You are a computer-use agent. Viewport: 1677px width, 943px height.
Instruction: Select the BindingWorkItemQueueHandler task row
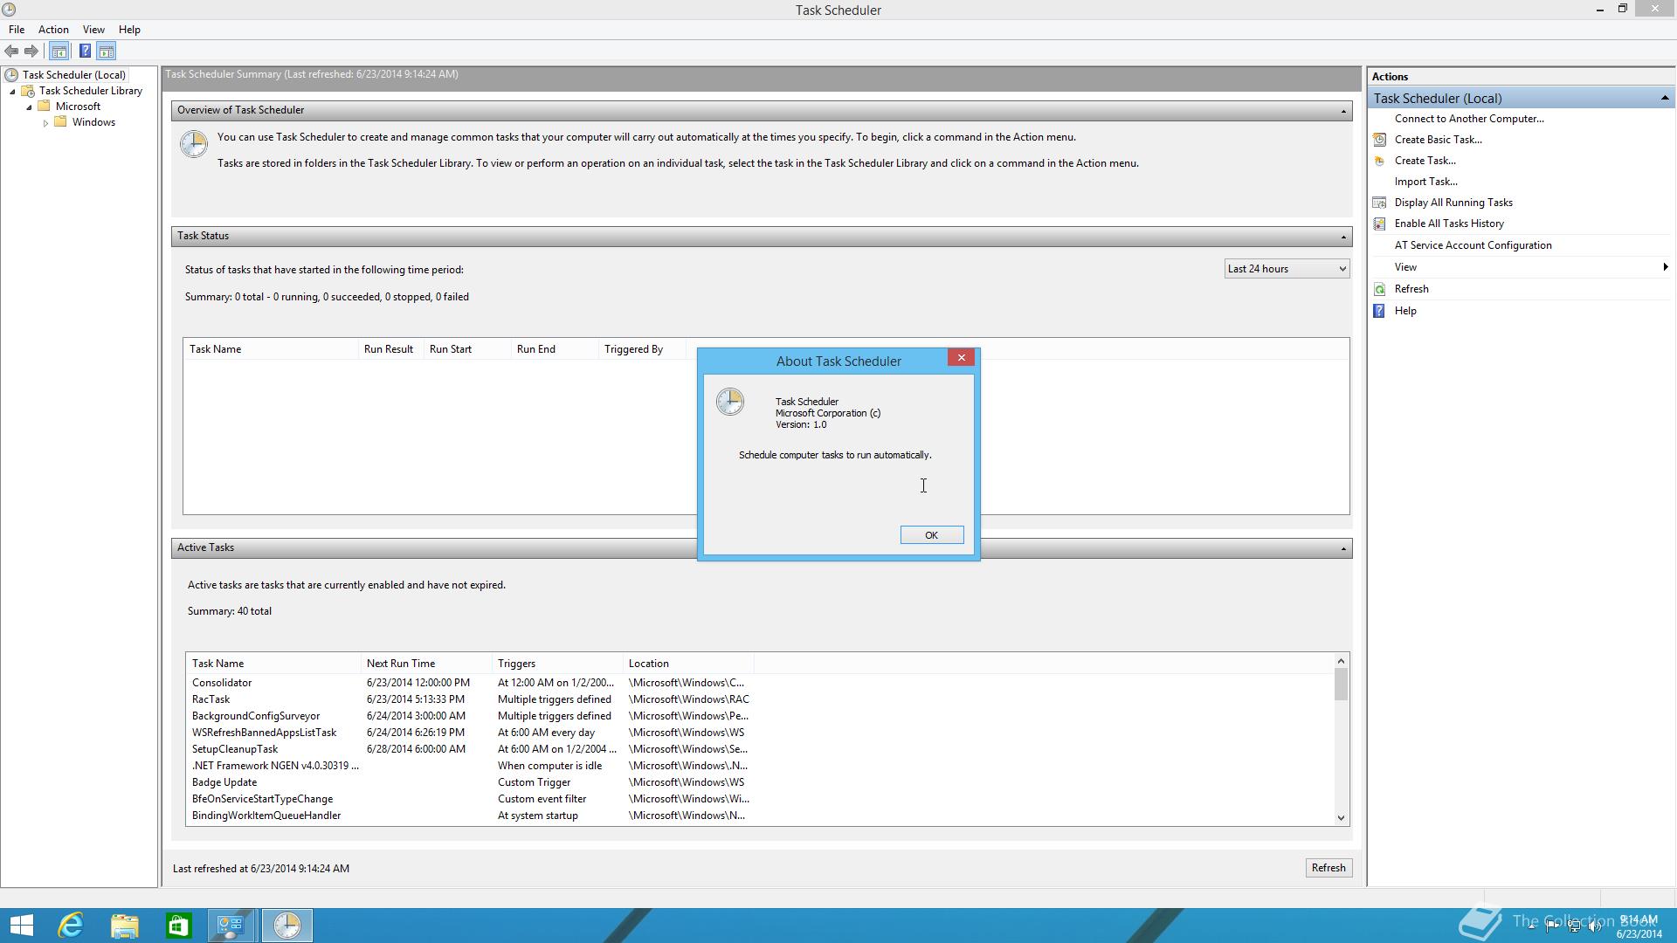[760, 816]
